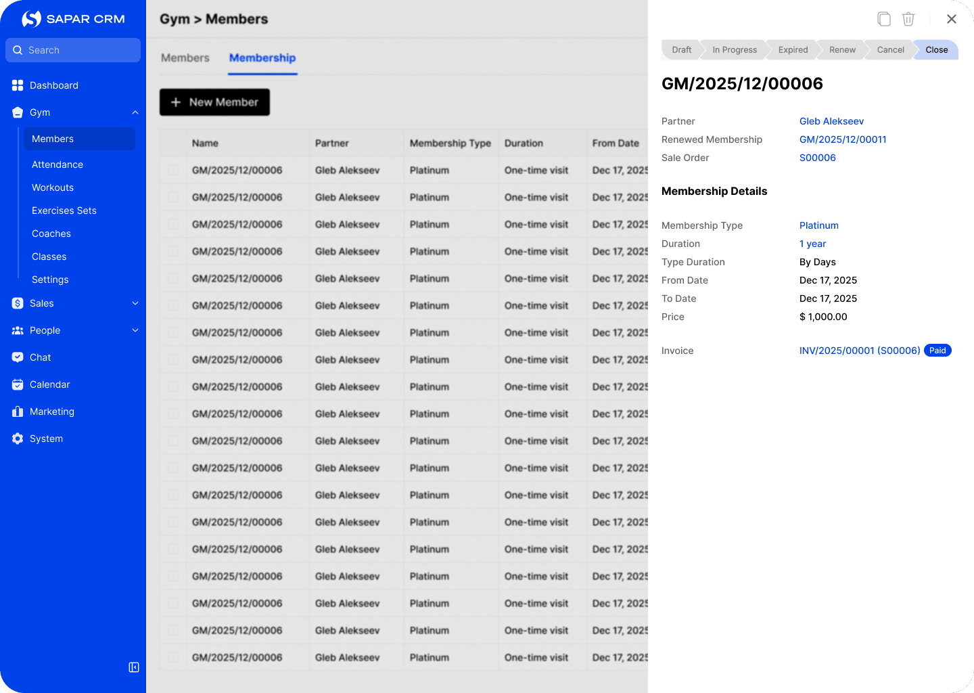
Task: Select the second membership row checkbox
Action: 173,198
